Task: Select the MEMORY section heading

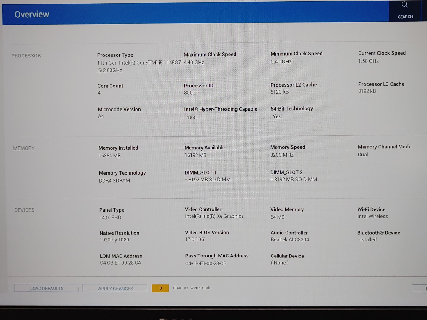Action: click(24, 148)
